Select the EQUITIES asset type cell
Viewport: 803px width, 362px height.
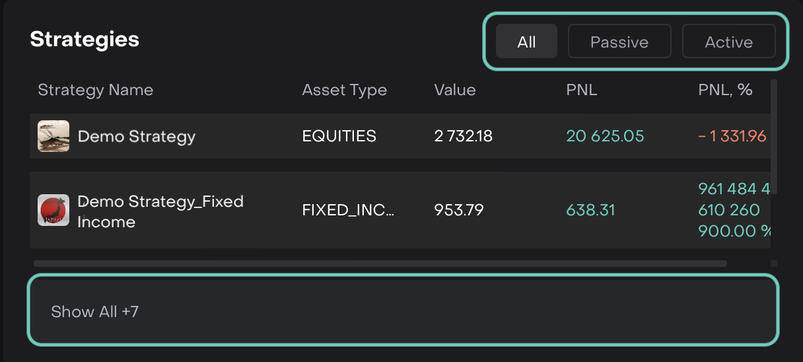339,137
